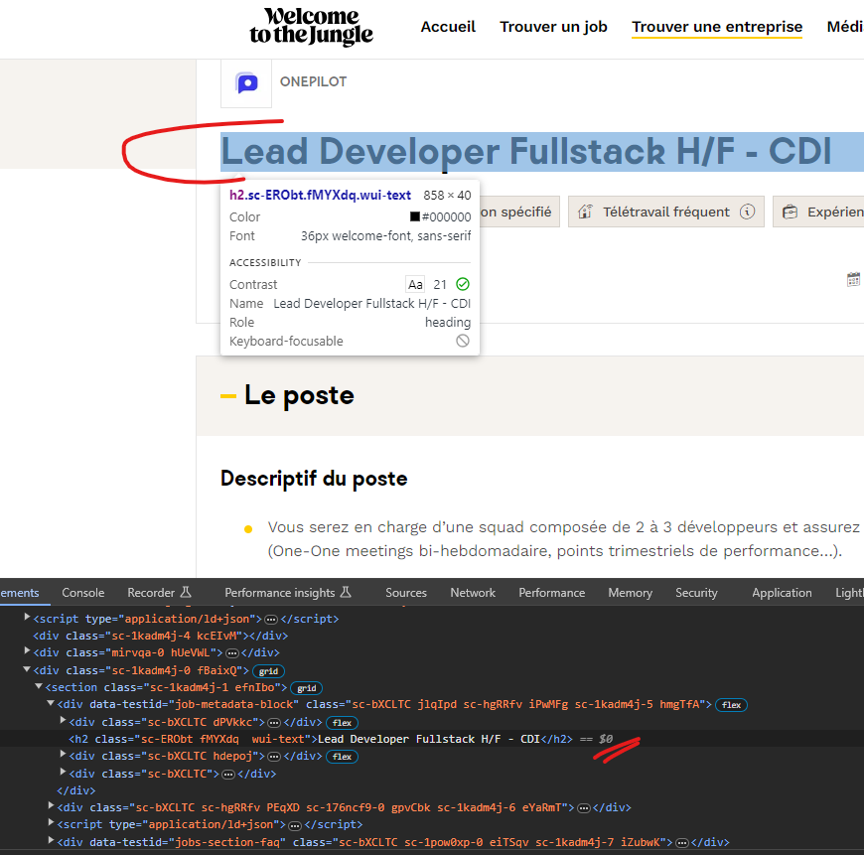Switch to the Application tab
This screenshot has height=855, width=864.
coord(782,593)
